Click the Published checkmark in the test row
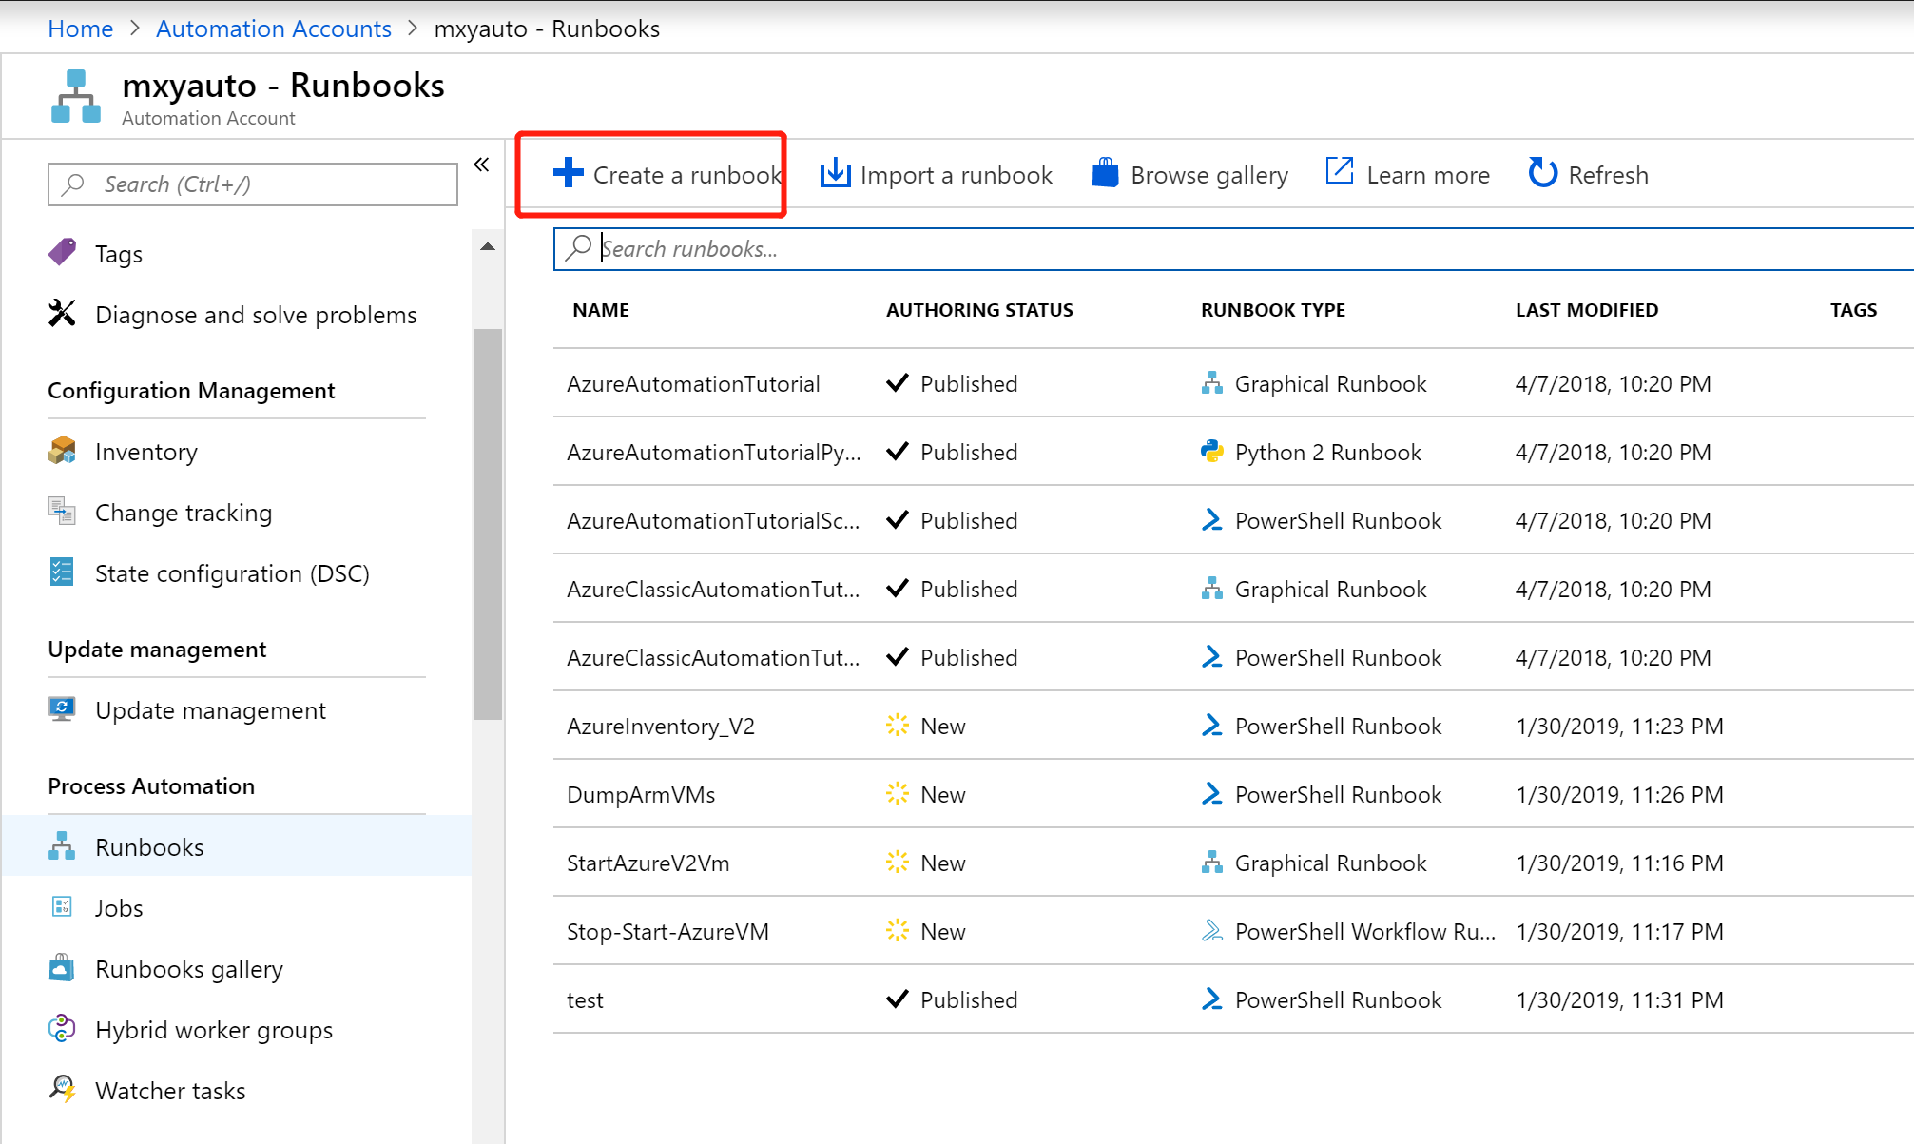This screenshot has width=1914, height=1144. (898, 999)
